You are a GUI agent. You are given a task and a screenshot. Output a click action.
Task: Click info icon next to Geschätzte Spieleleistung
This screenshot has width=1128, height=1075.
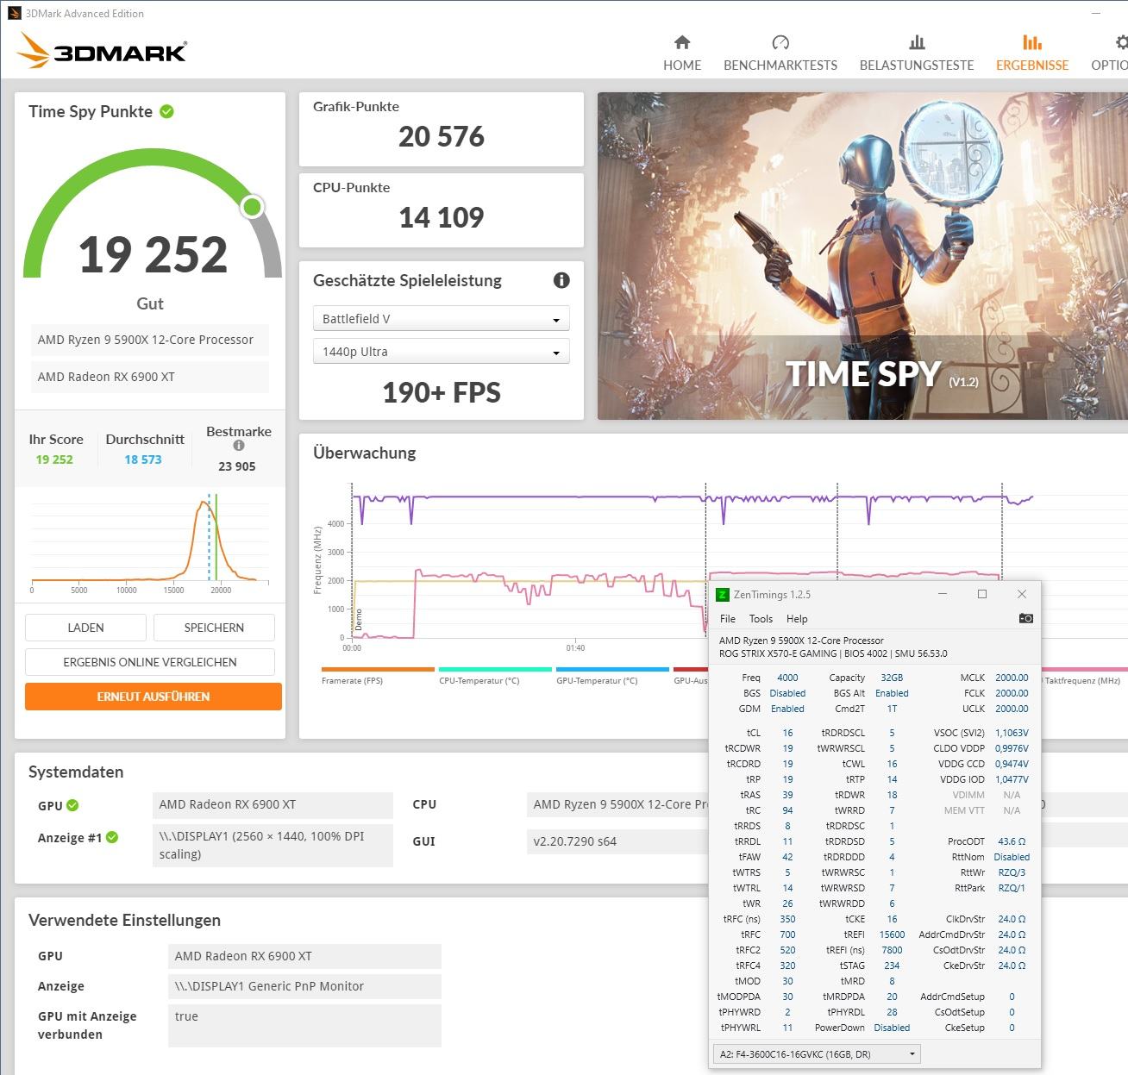tap(561, 280)
